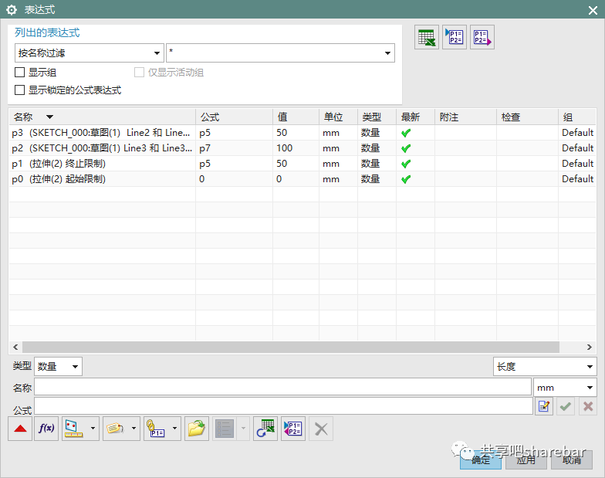Click the 类型 column header
The height and width of the screenshot is (478, 605).
tap(377, 117)
